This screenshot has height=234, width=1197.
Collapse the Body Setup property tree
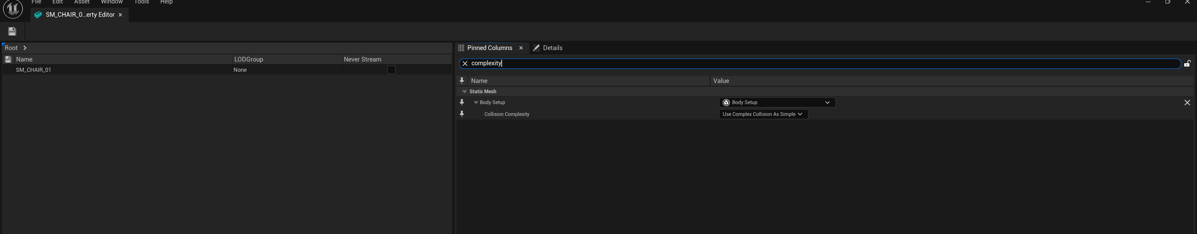pos(476,103)
